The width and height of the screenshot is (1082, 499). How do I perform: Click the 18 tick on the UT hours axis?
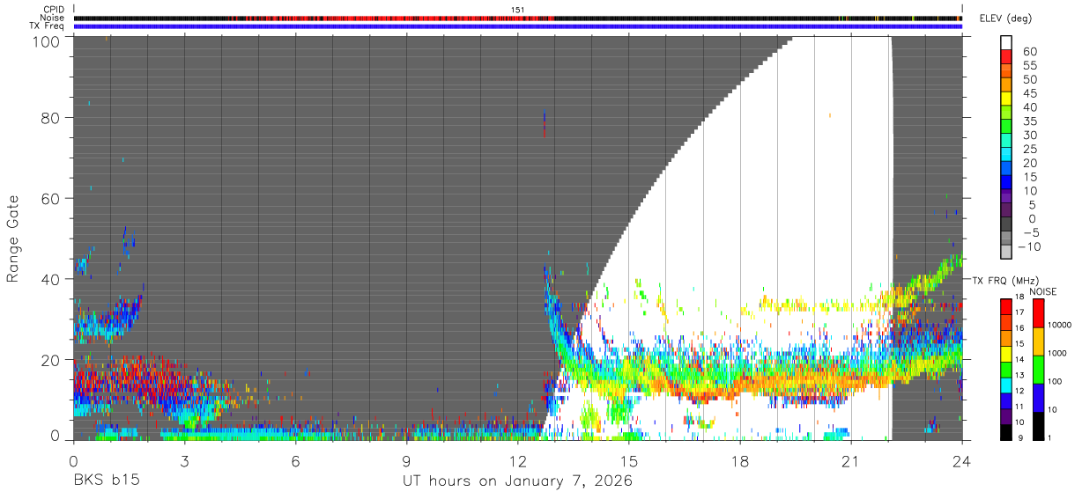740,461
